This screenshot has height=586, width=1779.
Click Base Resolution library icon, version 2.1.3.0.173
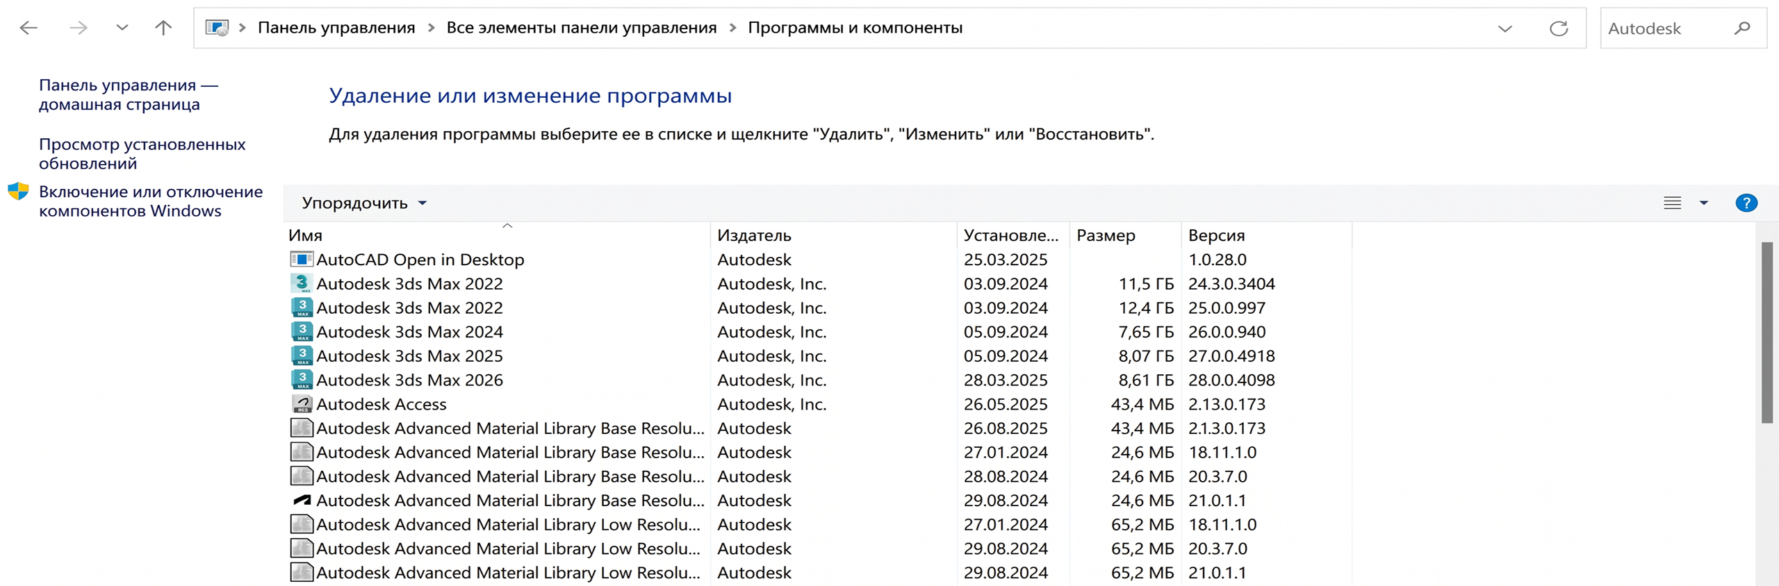[x=302, y=428]
